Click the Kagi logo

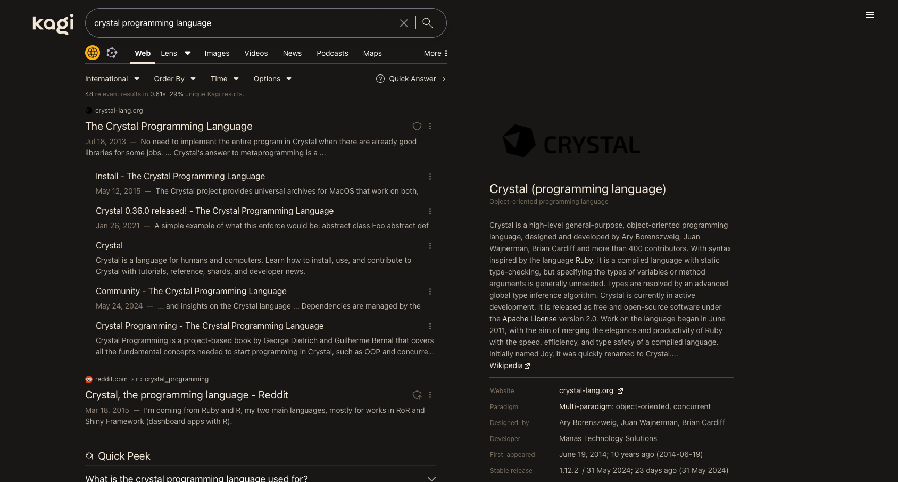click(x=52, y=23)
